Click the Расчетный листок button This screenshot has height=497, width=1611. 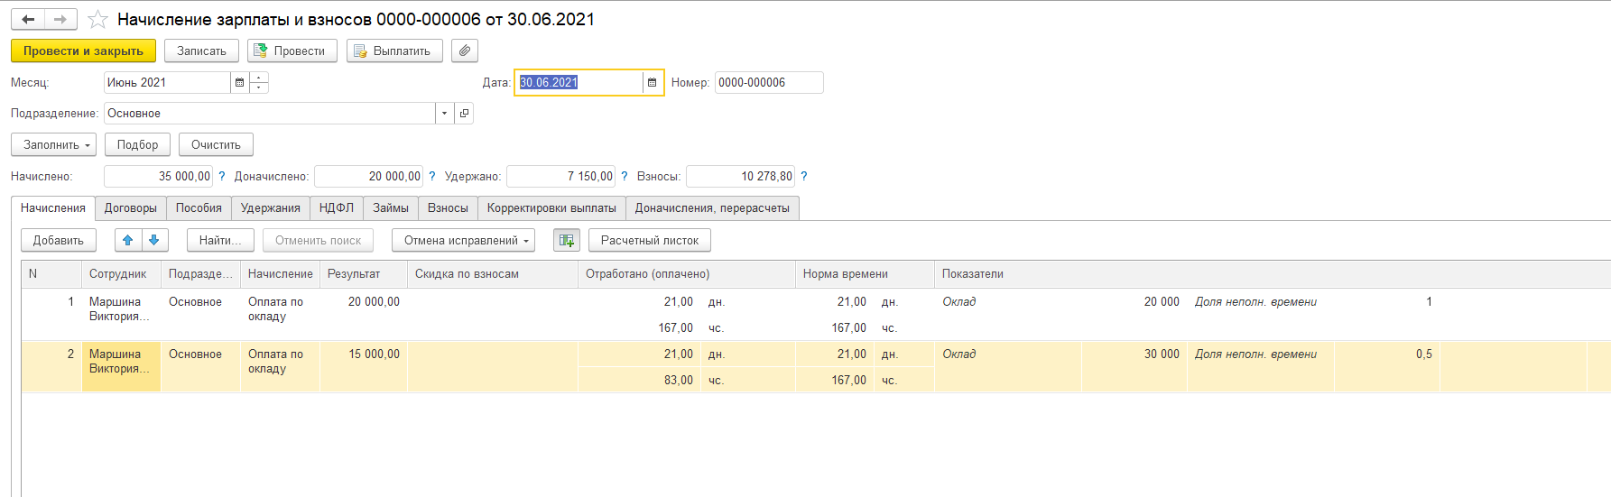pos(649,241)
